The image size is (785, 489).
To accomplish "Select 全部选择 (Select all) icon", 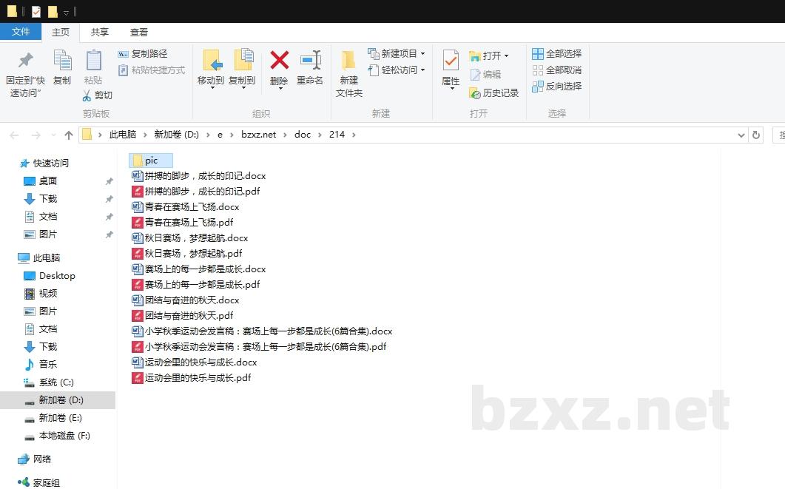I will (557, 53).
